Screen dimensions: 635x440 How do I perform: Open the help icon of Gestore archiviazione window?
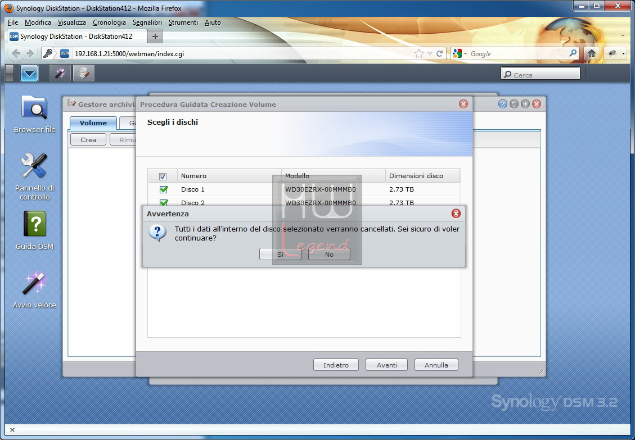[x=503, y=104]
